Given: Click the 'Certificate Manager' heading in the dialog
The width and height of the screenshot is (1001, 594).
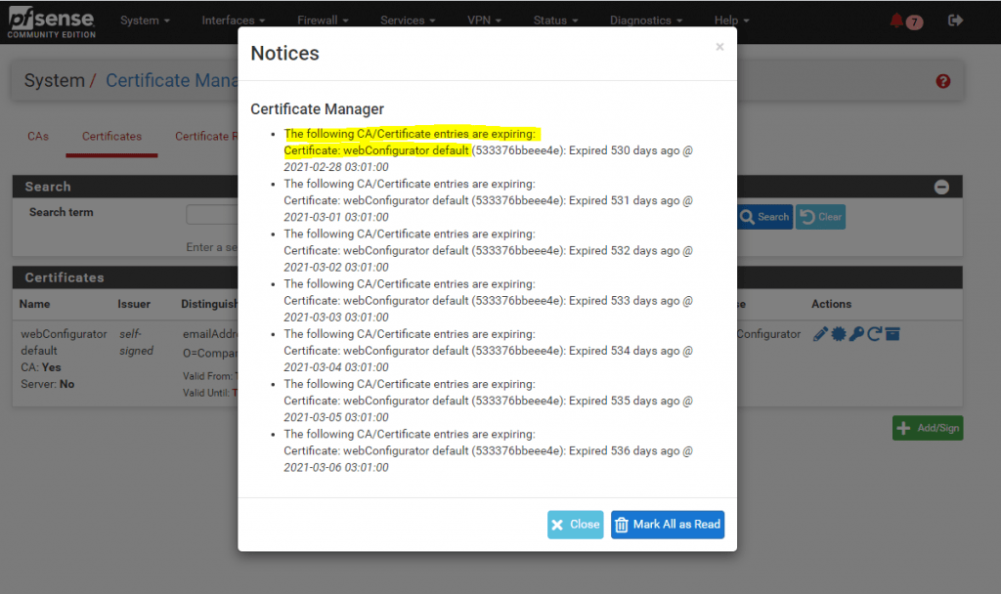Looking at the screenshot, I should [x=318, y=109].
